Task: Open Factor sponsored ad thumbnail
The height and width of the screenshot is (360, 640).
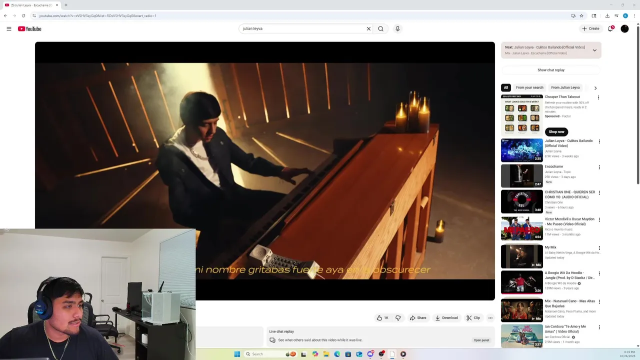Action: [x=522, y=114]
